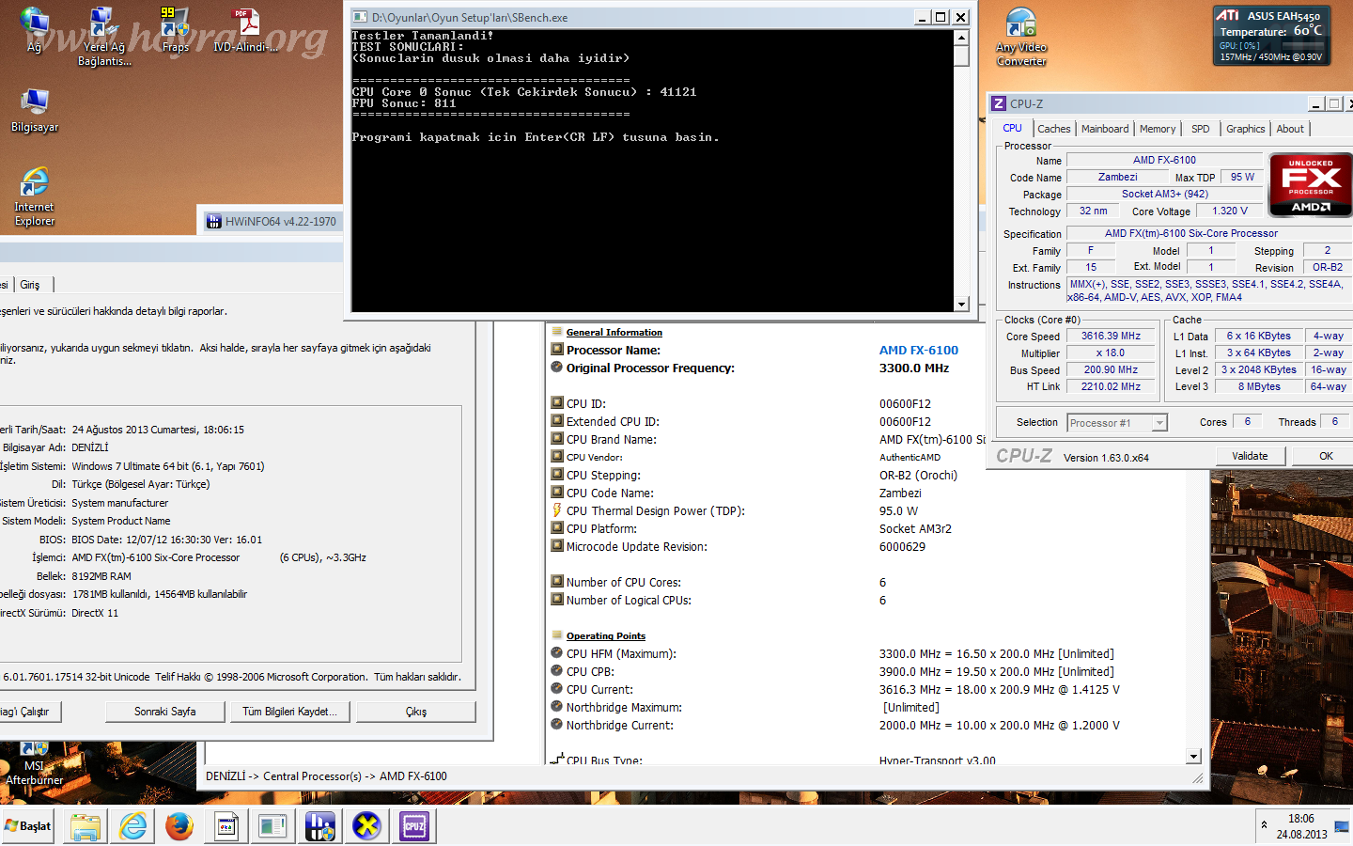Switch to Graphics tab in CPU-Z
1353x846 pixels.
point(1246,129)
